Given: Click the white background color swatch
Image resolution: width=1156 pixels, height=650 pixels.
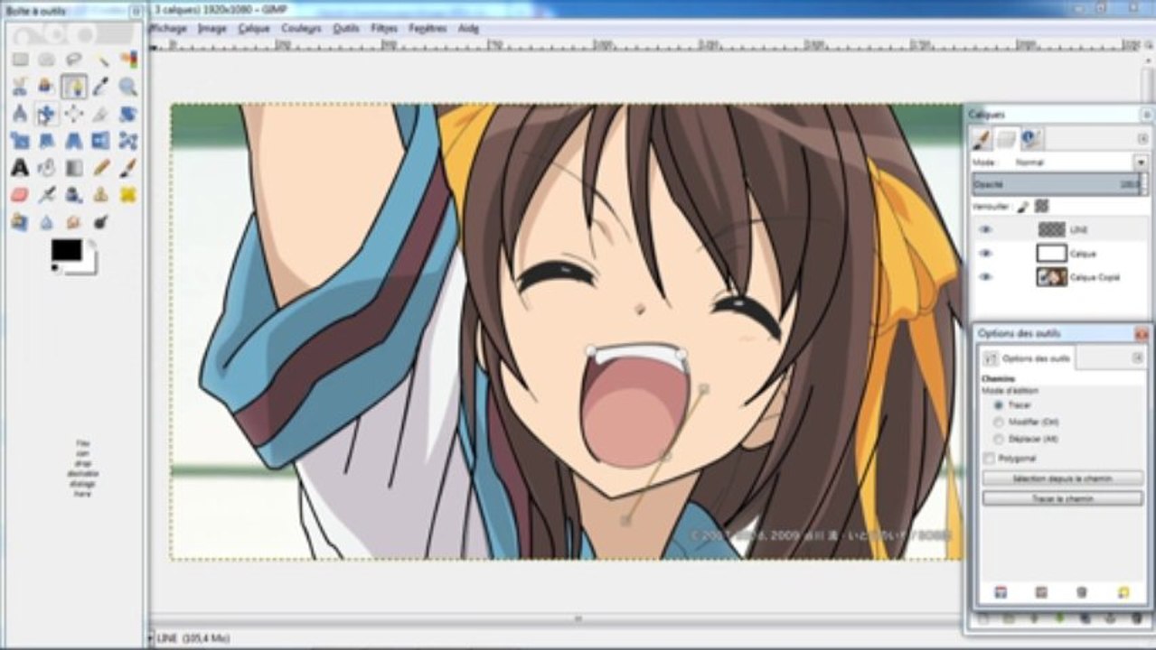Looking at the screenshot, I should 89,267.
